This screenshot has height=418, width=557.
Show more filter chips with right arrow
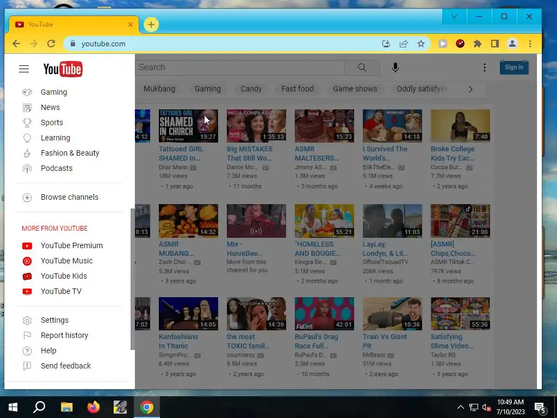(x=471, y=89)
